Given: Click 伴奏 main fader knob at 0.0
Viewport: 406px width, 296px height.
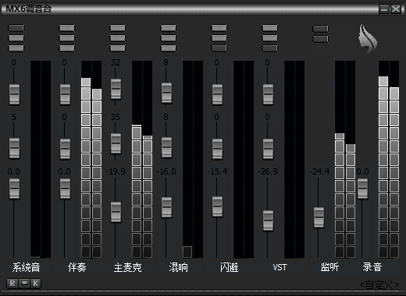Looking at the screenshot, I should [65, 189].
